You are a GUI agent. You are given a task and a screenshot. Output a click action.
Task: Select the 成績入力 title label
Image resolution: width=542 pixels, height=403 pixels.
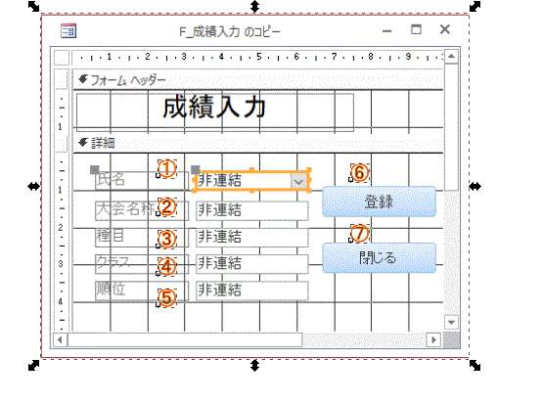(x=214, y=112)
